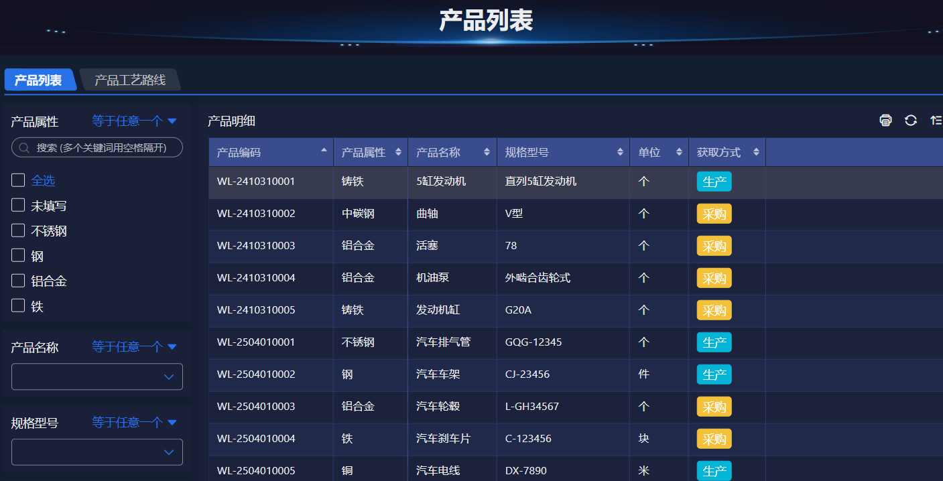Check the 钢 filter checkbox
The image size is (943, 481).
(18, 256)
